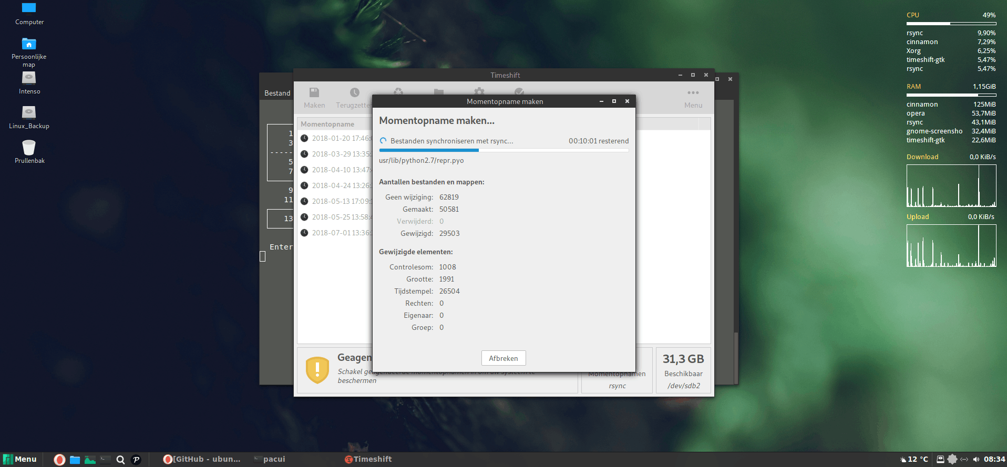Screen dimensions: 1007x467
Task: Click the 08:34 panel clock
Action: tap(994, 459)
